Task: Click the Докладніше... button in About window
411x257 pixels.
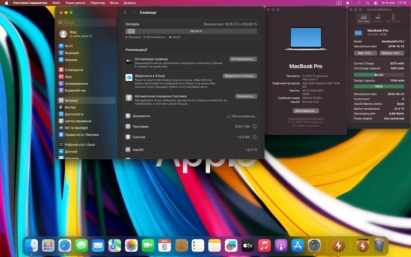Action: coord(306,111)
